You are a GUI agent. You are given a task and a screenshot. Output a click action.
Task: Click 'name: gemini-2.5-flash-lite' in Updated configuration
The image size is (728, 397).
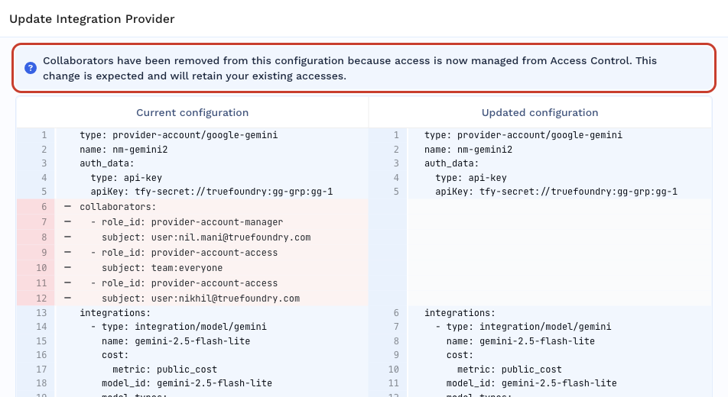[521, 341]
